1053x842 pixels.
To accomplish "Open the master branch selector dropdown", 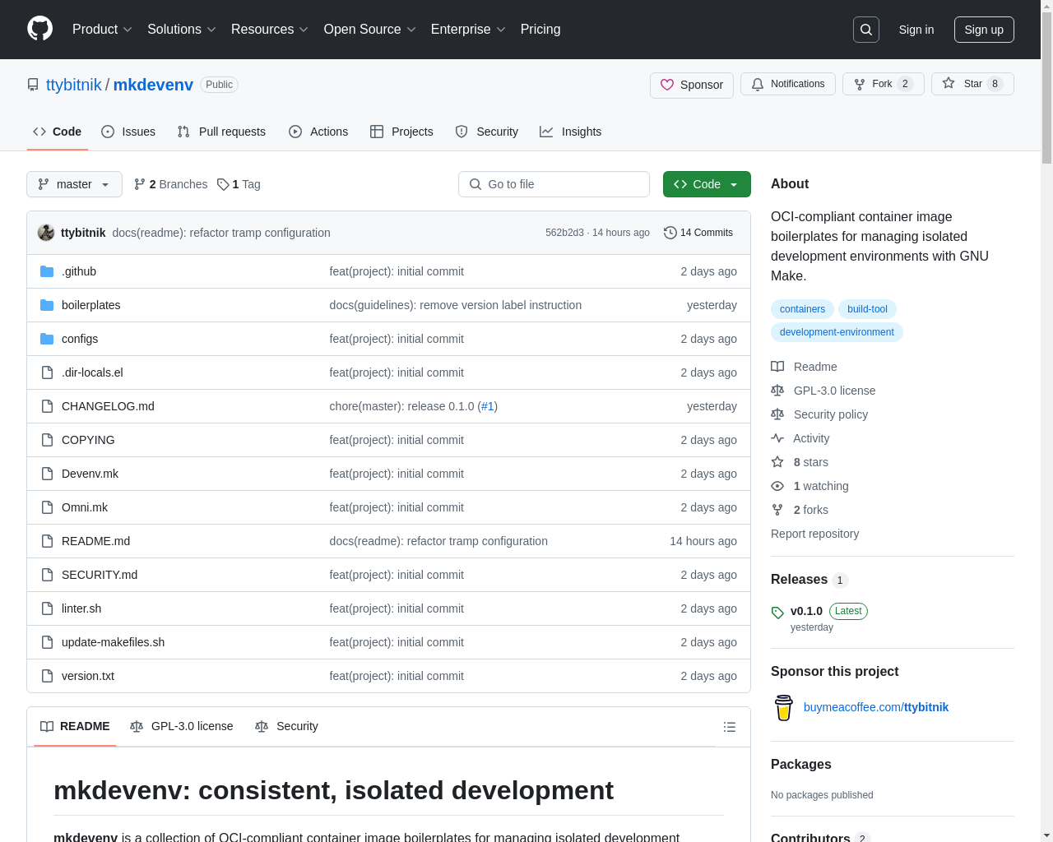I will [x=74, y=184].
